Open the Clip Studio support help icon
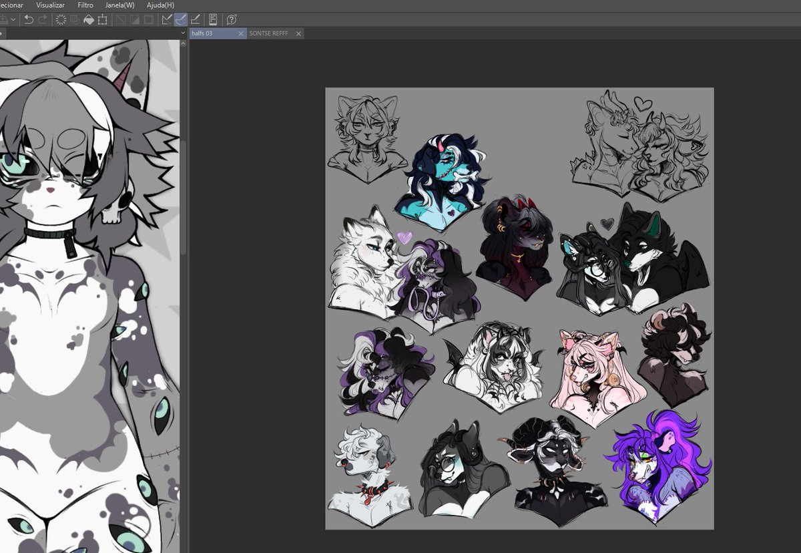Viewport: 801px width, 553px height. pos(232,20)
